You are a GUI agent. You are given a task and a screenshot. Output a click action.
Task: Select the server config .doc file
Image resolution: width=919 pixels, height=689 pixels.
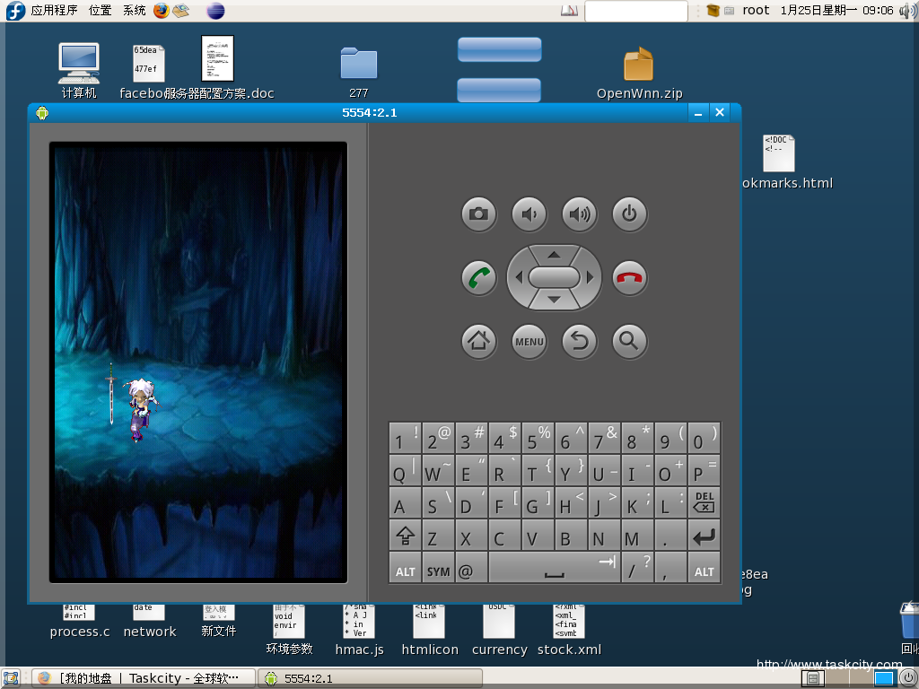[217, 67]
